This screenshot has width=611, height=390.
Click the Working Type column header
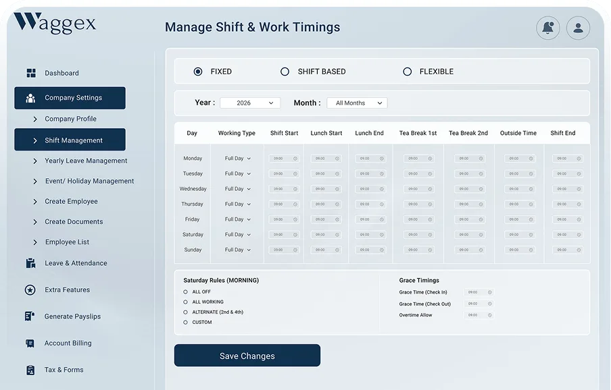pos(237,133)
